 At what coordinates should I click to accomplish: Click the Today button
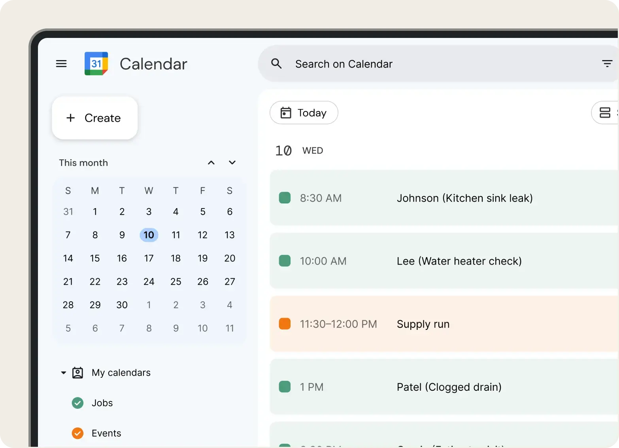pos(304,113)
